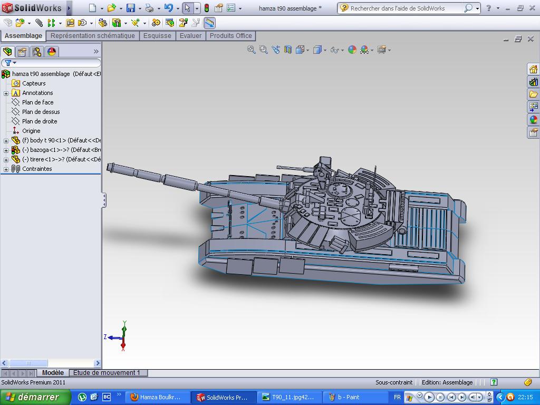The width and height of the screenshot is (540, 405).
Task: Click the Previous View icon
Action: (x=276, y=50)
